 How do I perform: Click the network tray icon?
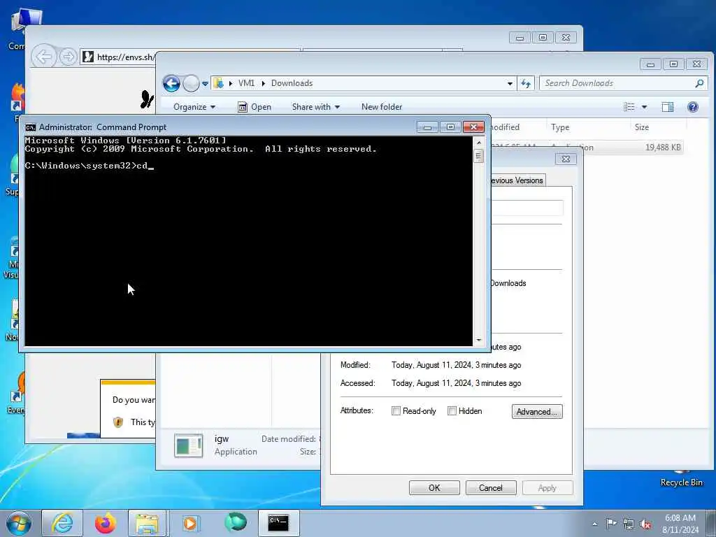tap(629, 524)
